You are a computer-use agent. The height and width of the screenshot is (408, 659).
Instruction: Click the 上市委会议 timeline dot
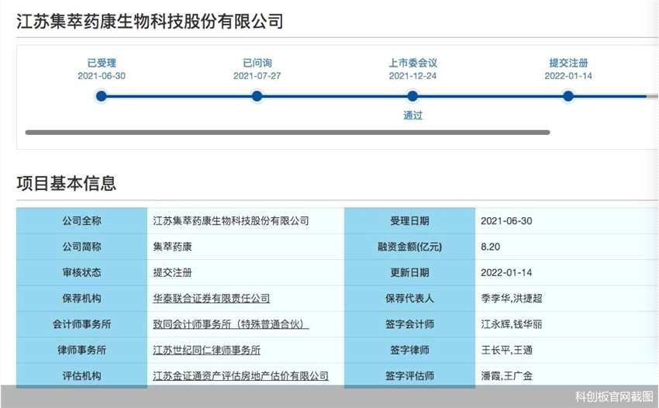[412, 96]
